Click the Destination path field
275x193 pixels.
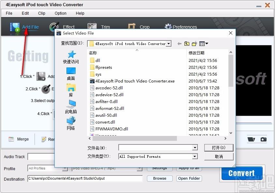tap(85, 178)
